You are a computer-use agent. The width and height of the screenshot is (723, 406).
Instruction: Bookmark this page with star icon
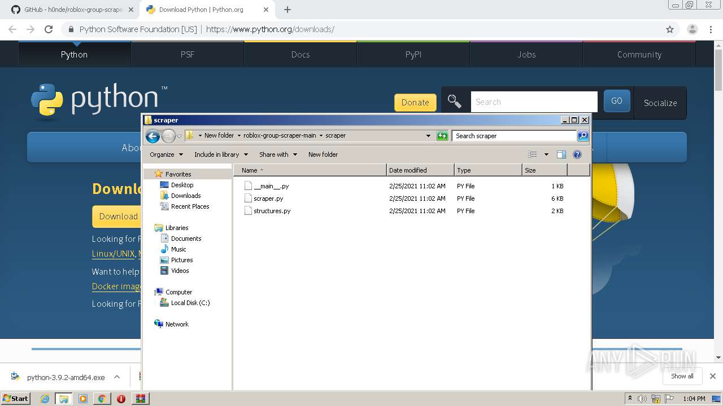pyautogui.click(x=670, y=29)
